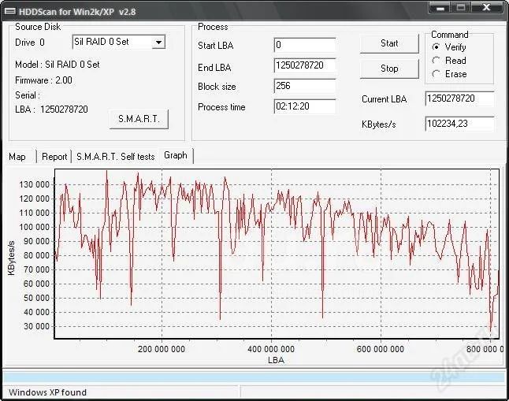The height and width of the screenshot is (401, 509).
Task: Switch to the Graph tab
Action: tap(176, 155)
